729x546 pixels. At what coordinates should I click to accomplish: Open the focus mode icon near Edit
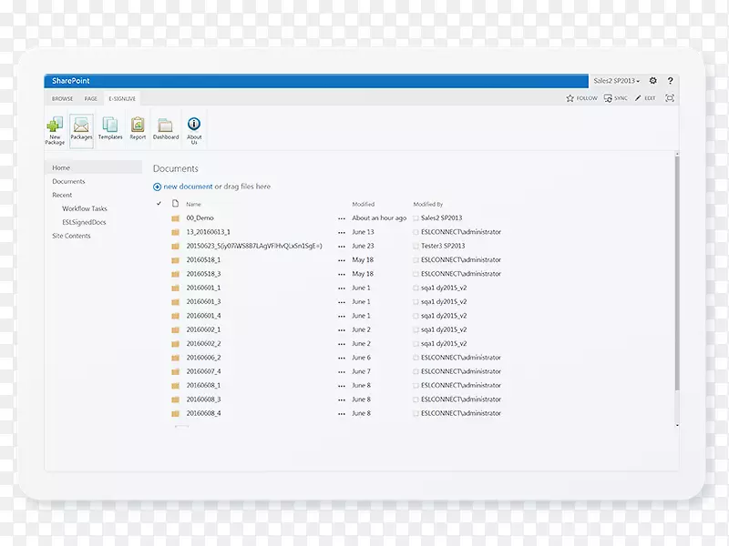[x=671, y=97]
